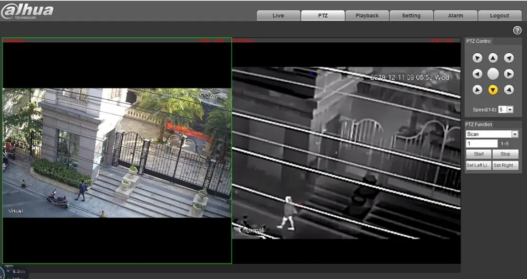Pan camera right with the PTZ right arrow
The image size is (527, 279).
coord(509,74)
